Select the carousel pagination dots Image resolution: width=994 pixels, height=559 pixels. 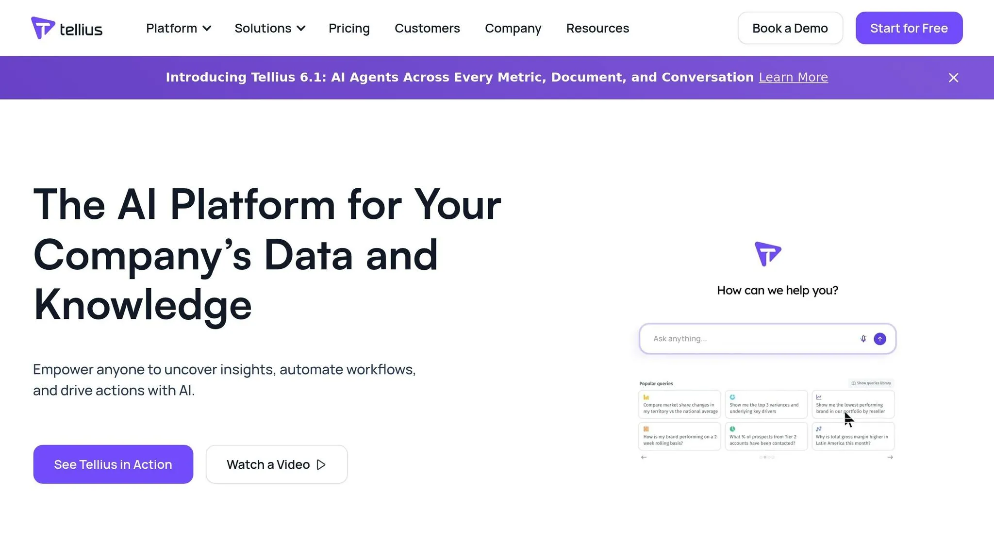767,457
